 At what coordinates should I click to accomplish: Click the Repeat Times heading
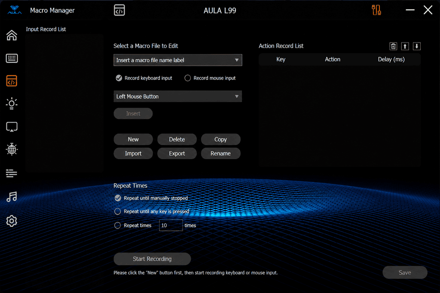[x=130, y=186]
